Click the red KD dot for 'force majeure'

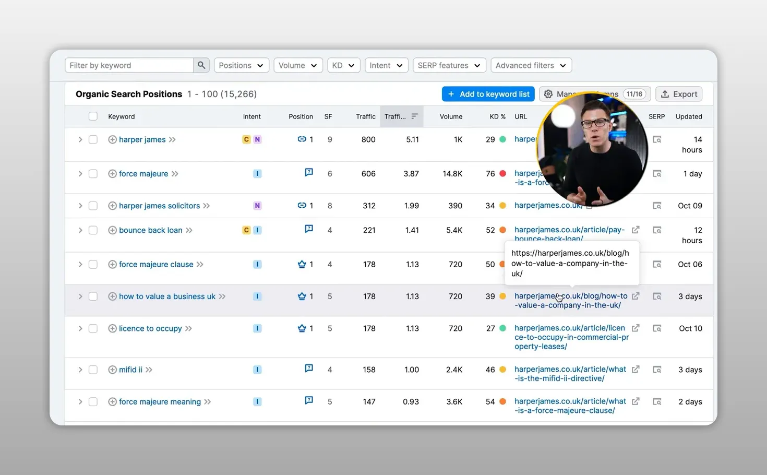pos(503,174)
